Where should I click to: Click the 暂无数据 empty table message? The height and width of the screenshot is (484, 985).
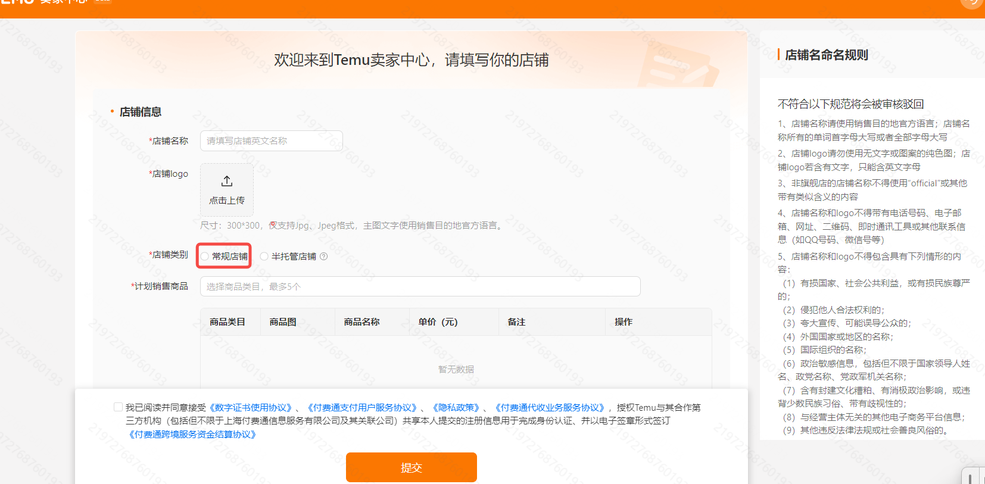(456, 369)
